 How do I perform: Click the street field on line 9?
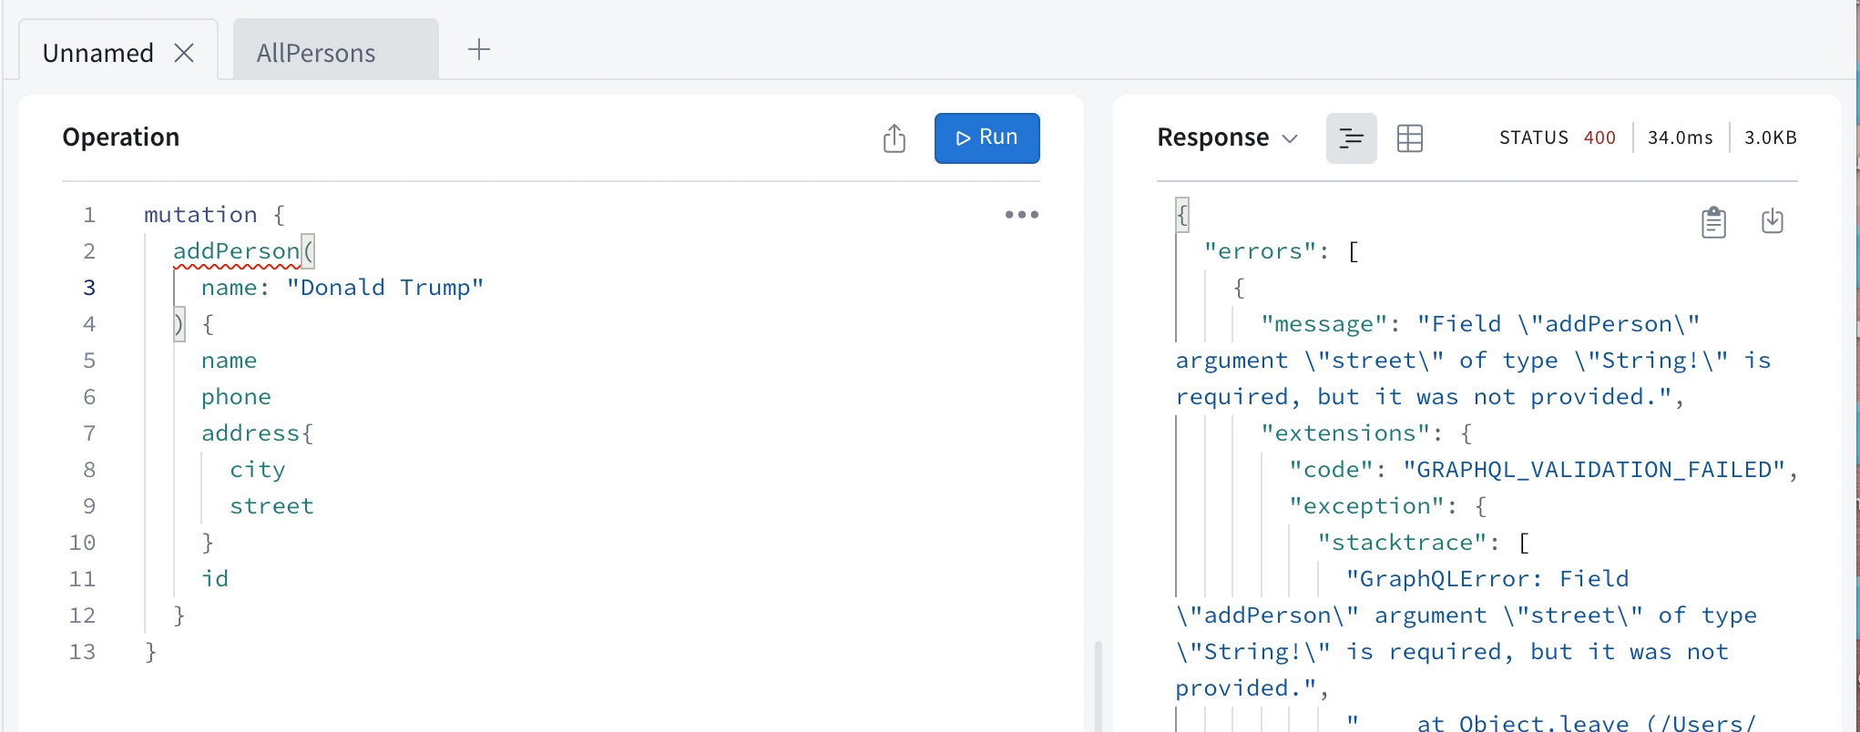[271, 506]
